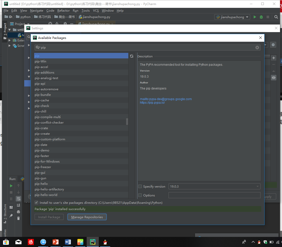Open Project view dropdown arrow
The image size is (282, 247).
pyautogui.click(x=28, y=24)
